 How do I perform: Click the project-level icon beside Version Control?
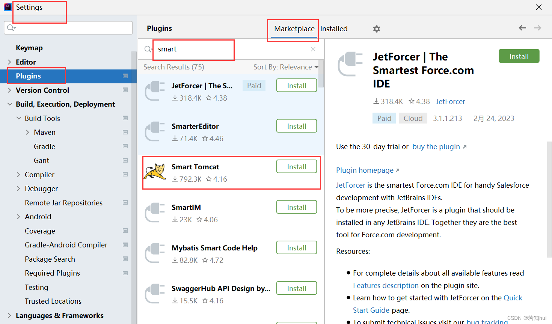pos(125,90)
